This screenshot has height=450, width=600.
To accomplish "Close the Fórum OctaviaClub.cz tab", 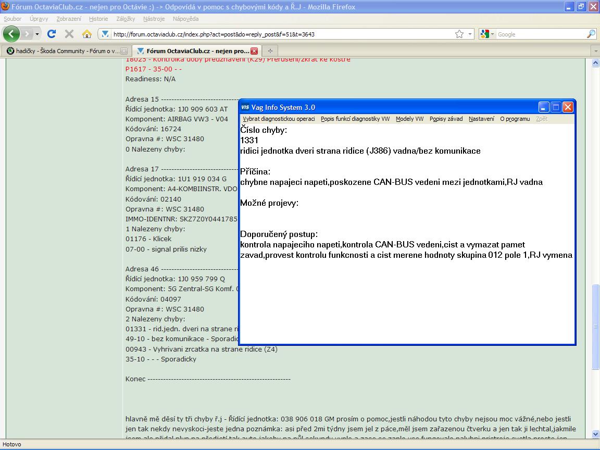I will 254,51.
